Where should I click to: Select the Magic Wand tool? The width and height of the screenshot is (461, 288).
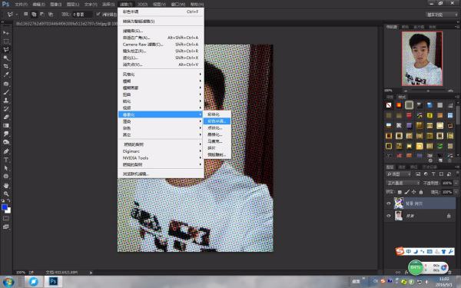point(6,58)
